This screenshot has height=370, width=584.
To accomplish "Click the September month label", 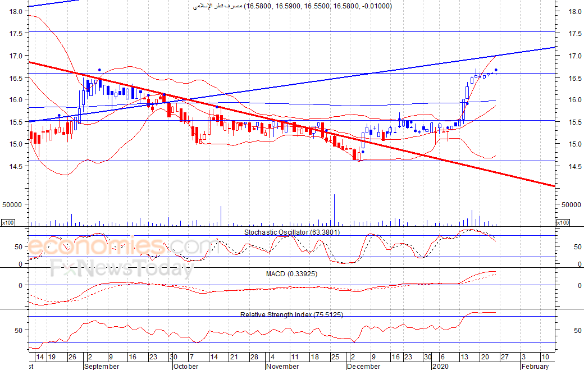I will (102, 366).
